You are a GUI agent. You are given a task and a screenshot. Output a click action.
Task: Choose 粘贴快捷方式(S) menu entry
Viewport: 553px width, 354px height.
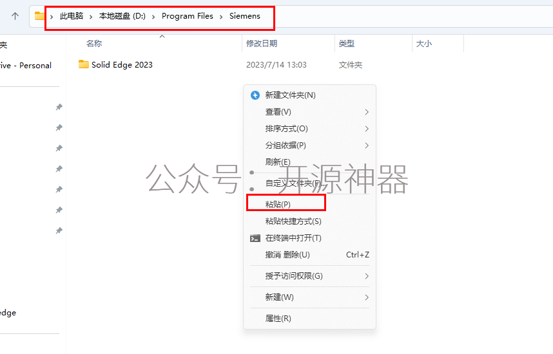click(x=293, y=221)
